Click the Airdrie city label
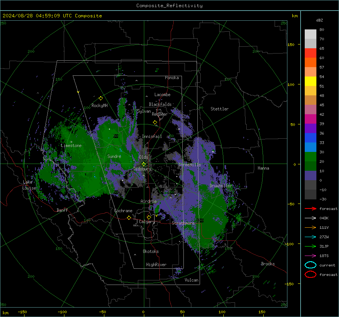Screen dimensions: 339x317 pos(148,201)
